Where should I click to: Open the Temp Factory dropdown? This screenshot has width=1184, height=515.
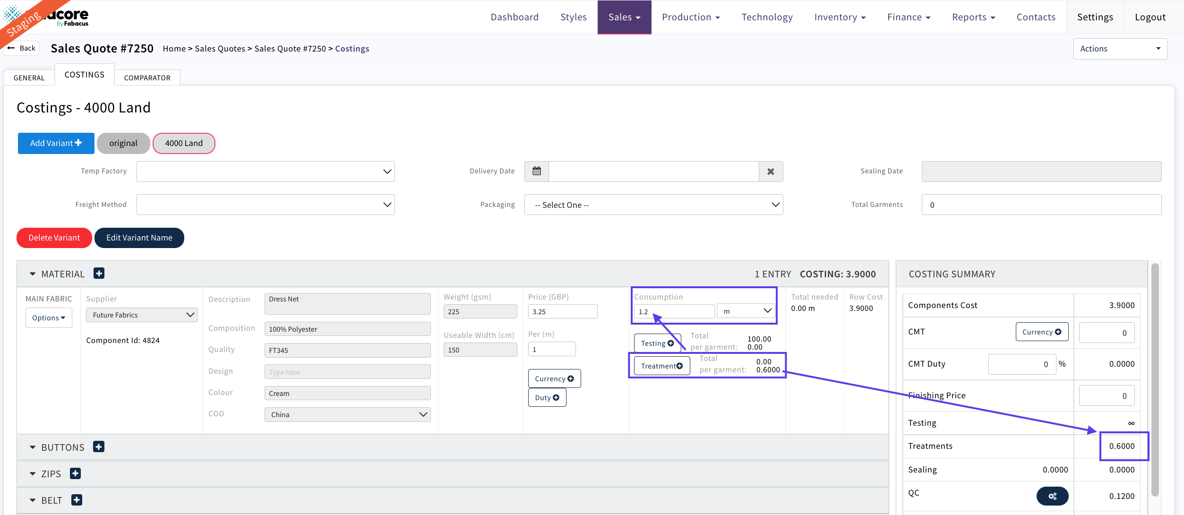point(266,172)
